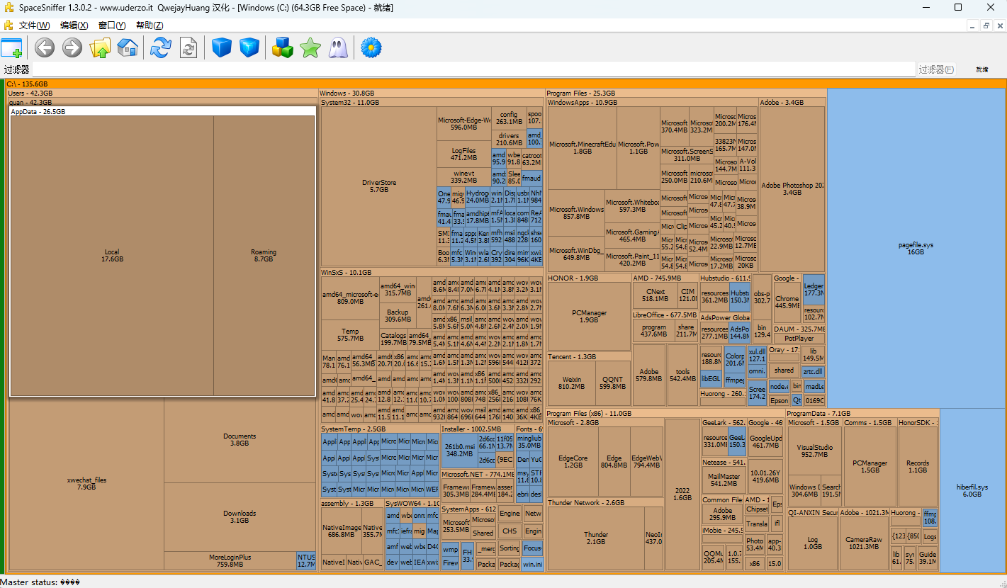Select the Thunder 2.1GB block
This screenshot has width=1007, height=588.
coord(596,538)
